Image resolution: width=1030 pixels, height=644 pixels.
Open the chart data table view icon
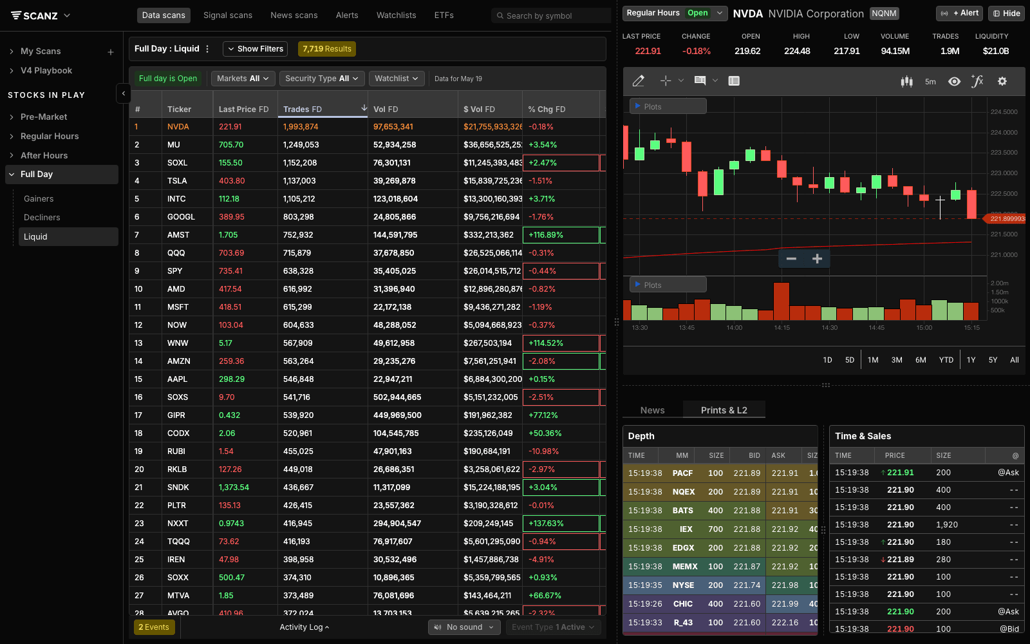tap(734, 80)
